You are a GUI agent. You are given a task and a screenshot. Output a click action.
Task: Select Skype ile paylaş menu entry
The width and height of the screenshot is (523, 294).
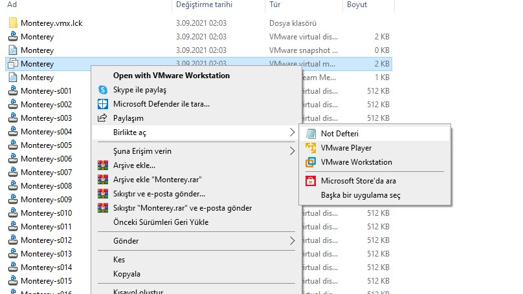tap(139, 90)
